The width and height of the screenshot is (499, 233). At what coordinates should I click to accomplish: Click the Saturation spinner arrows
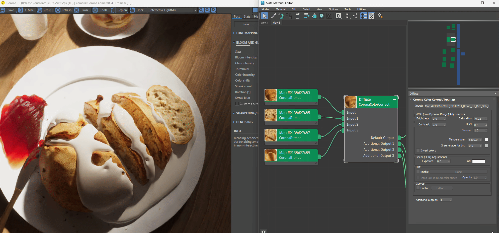click(486, 119)
